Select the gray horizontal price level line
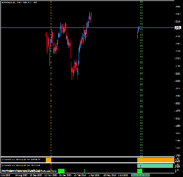This screenshot has height=177, width=183. (x=87, y=27)
